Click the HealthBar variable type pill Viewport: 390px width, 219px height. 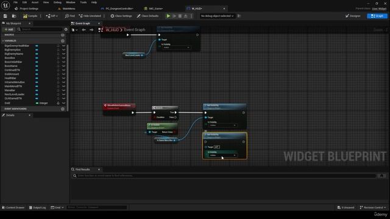coord(37,78)
